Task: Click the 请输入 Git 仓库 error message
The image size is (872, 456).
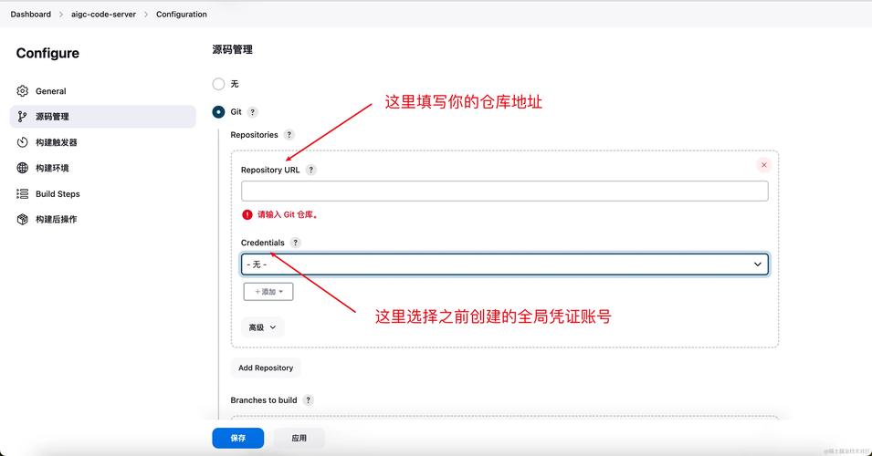Action: [x=288, y=214]
